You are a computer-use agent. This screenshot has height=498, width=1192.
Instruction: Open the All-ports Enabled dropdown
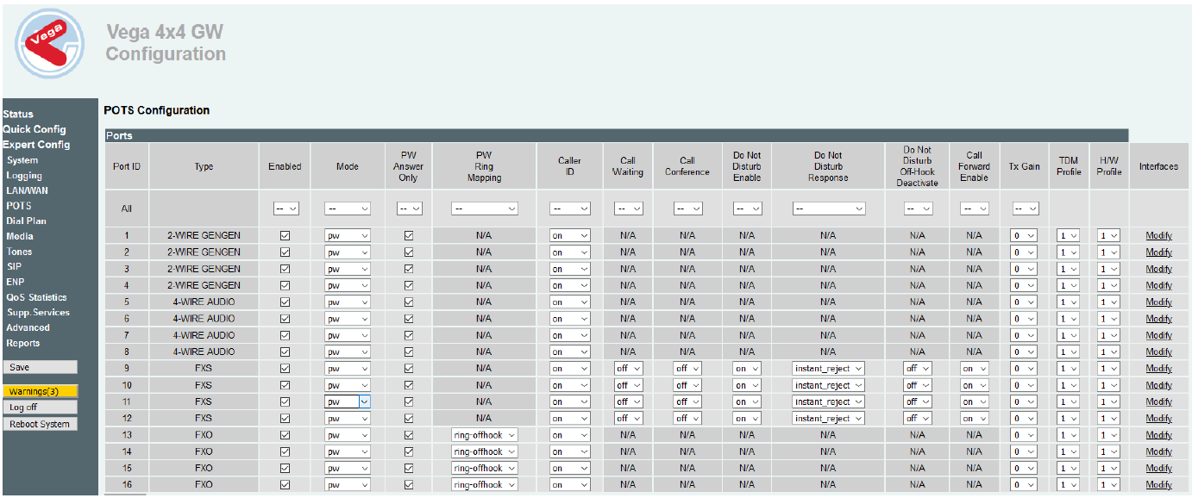click(285, 209)
